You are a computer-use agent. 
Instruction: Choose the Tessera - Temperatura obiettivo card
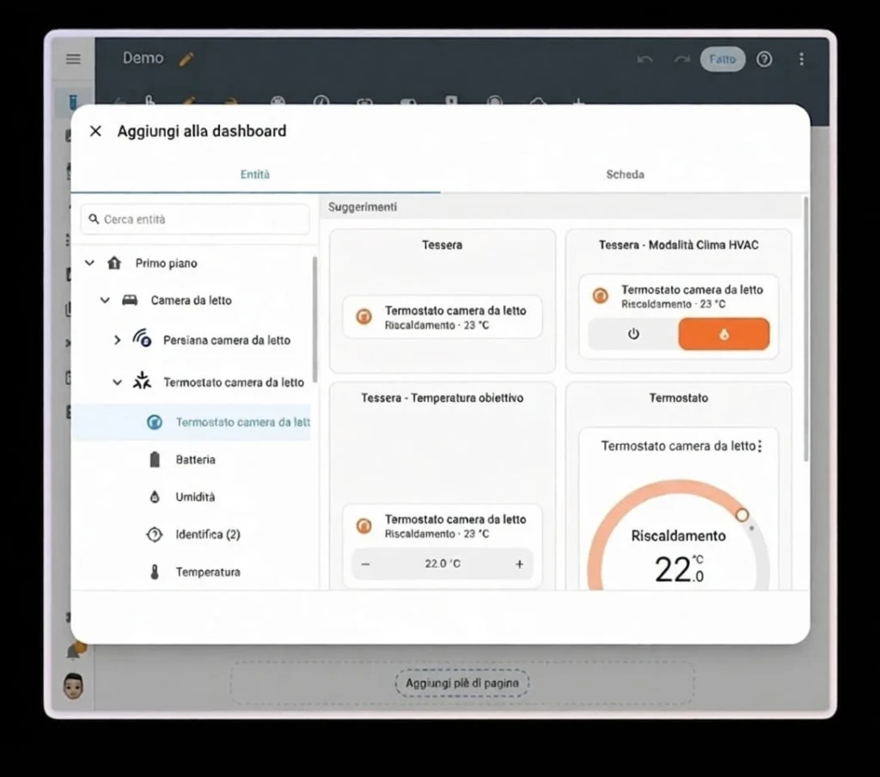tap(443, 486)
